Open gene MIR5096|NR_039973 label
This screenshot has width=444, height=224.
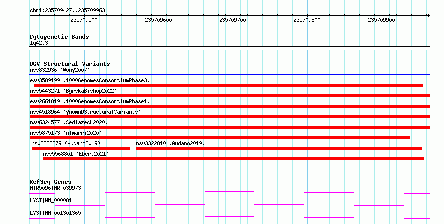coord(55,188)
